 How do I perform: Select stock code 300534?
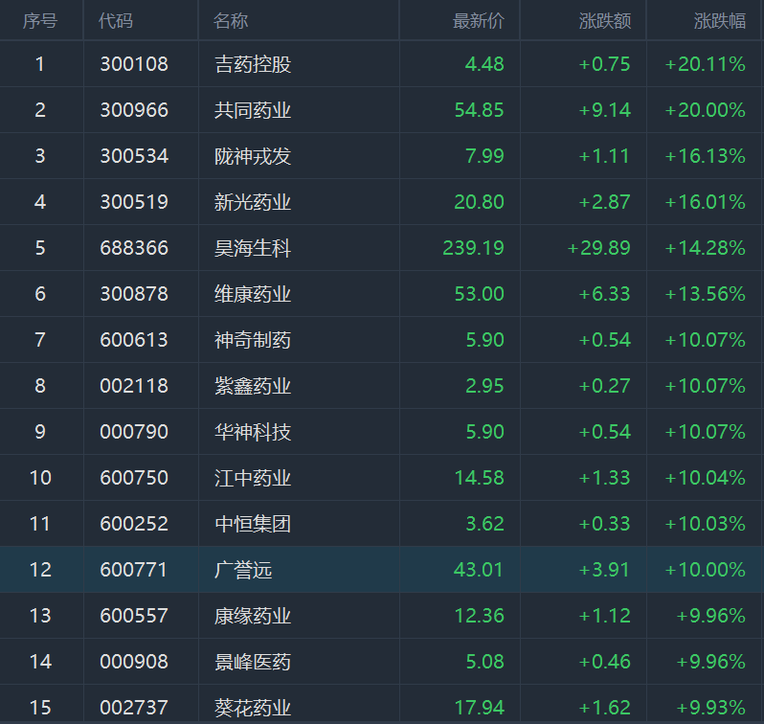(x=134, y=156)
